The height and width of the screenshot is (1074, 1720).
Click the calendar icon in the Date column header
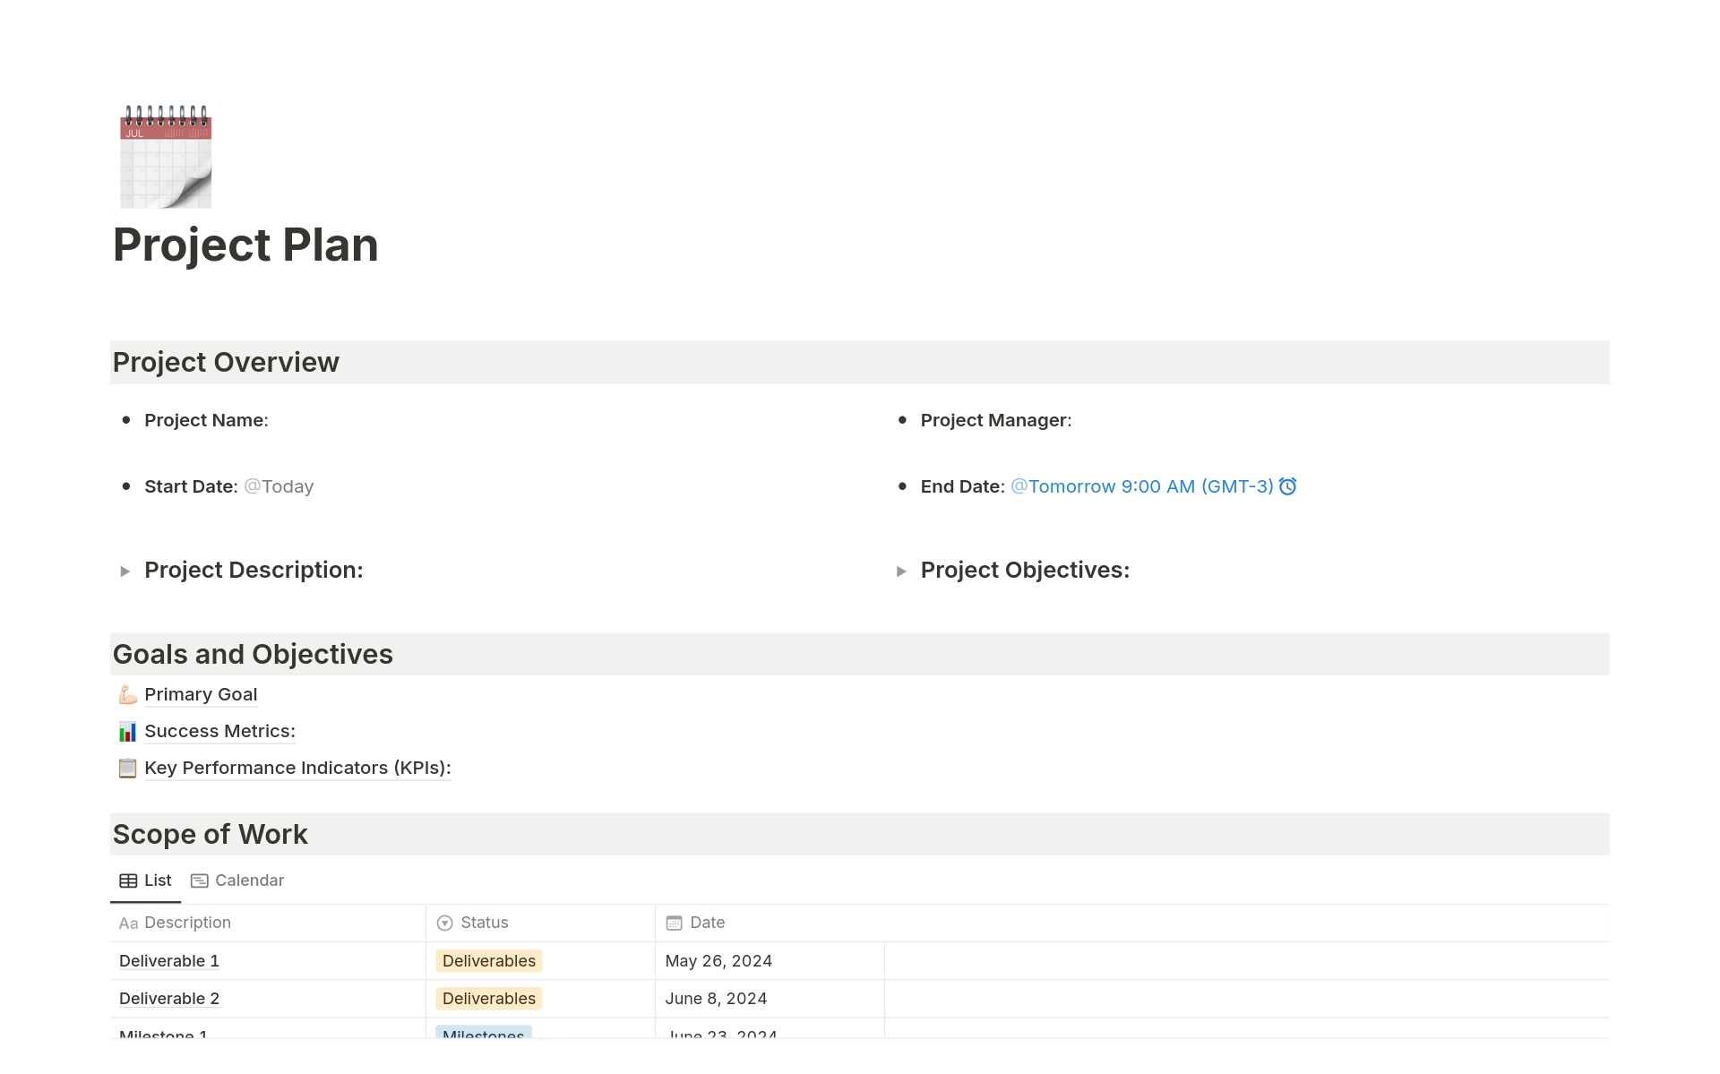click(673, 923)
